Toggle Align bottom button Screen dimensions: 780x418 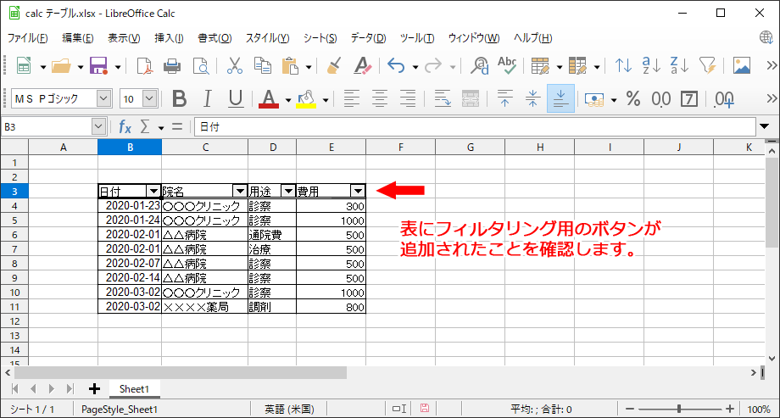pos(560,98)
